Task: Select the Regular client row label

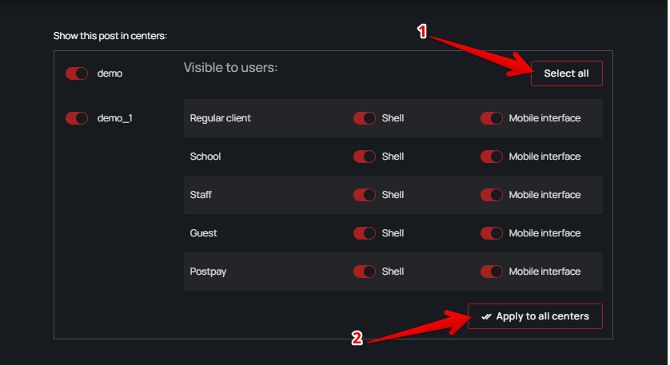Action: point(221,118)
